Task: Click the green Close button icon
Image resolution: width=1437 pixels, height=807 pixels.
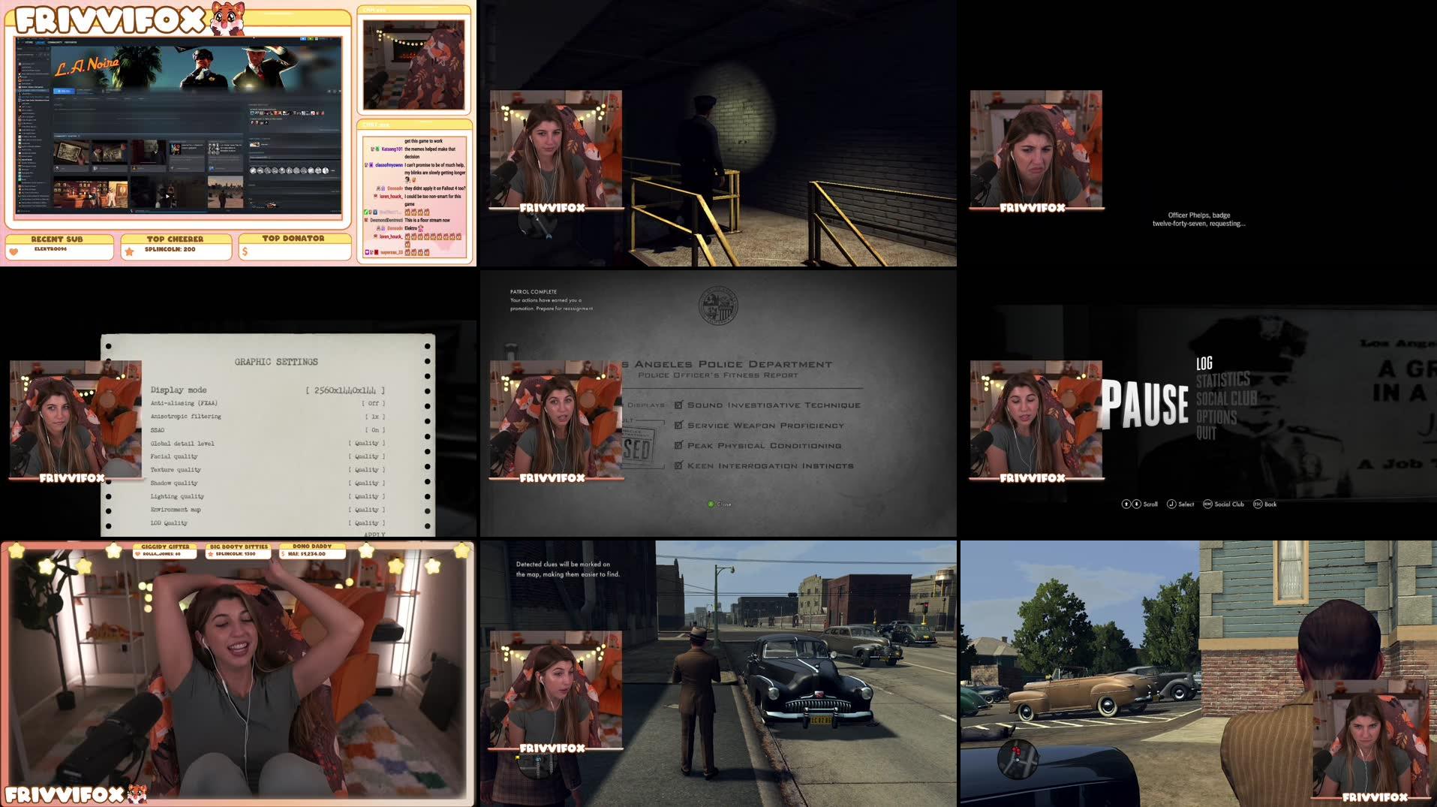Action: (711, 504)
